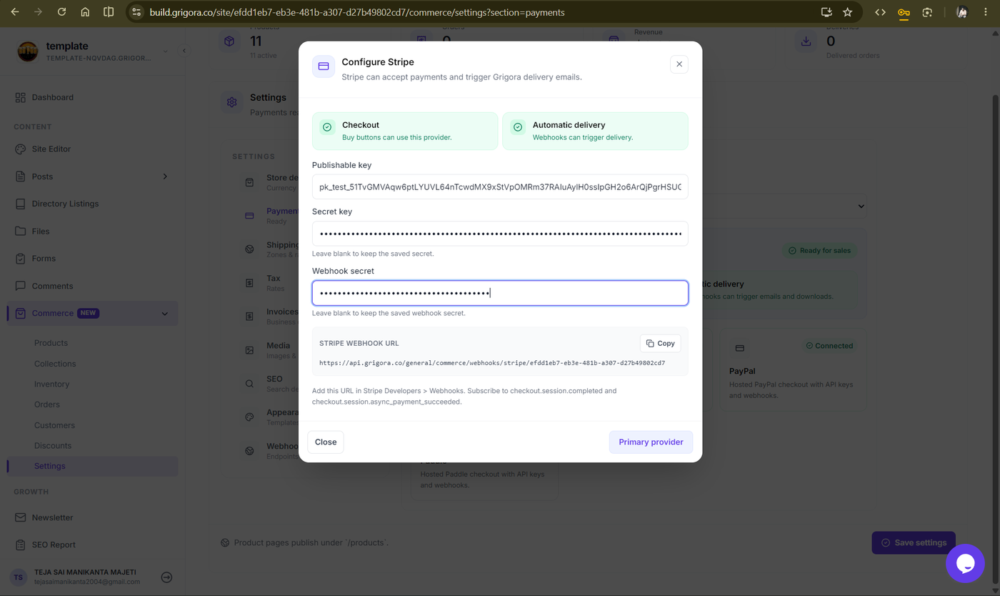Click the browser reload icon
1000x596 pixels.
click(61, 12)
